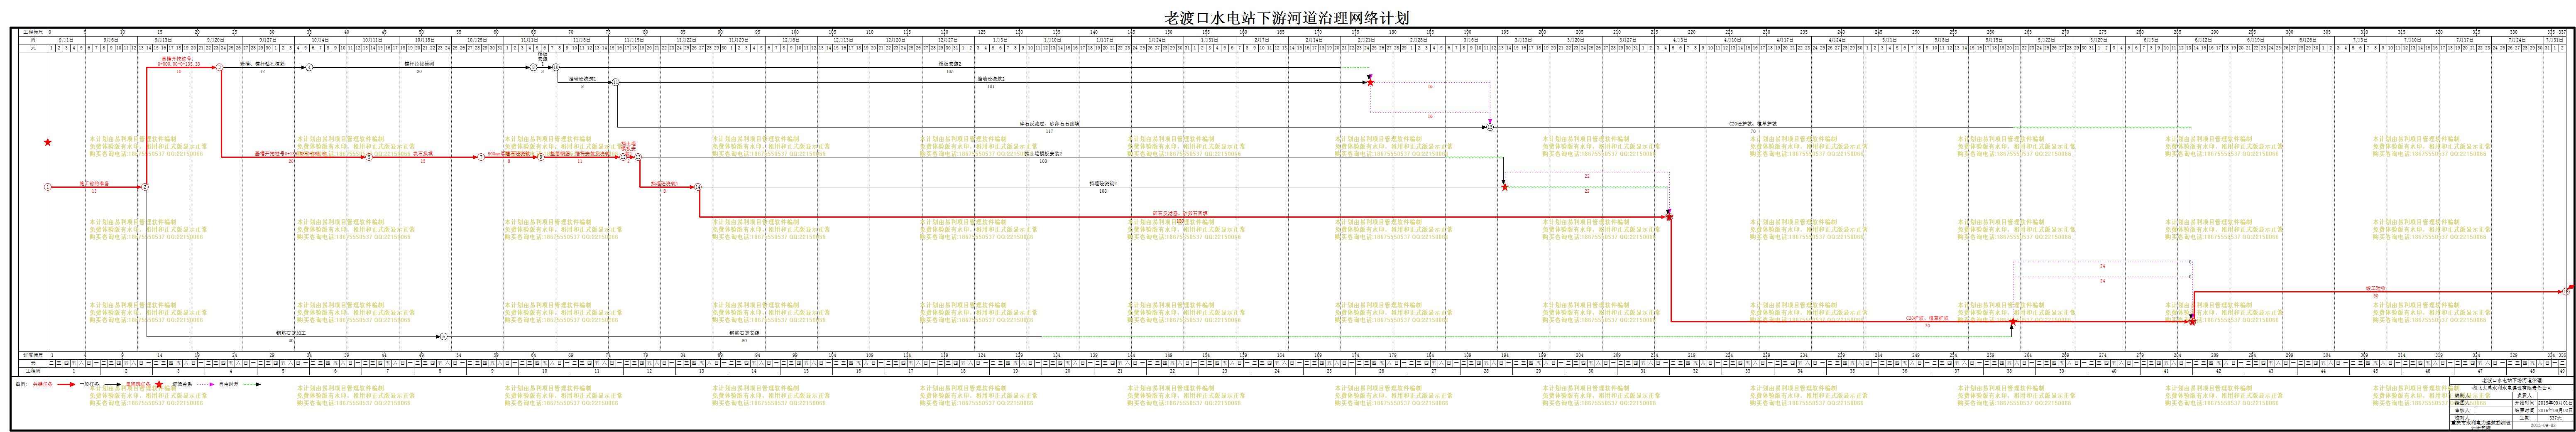The image size is (2576, 432).
Task: Select network node 4 after 验槽、锚杆钻孔植筋
Action: 309,67
